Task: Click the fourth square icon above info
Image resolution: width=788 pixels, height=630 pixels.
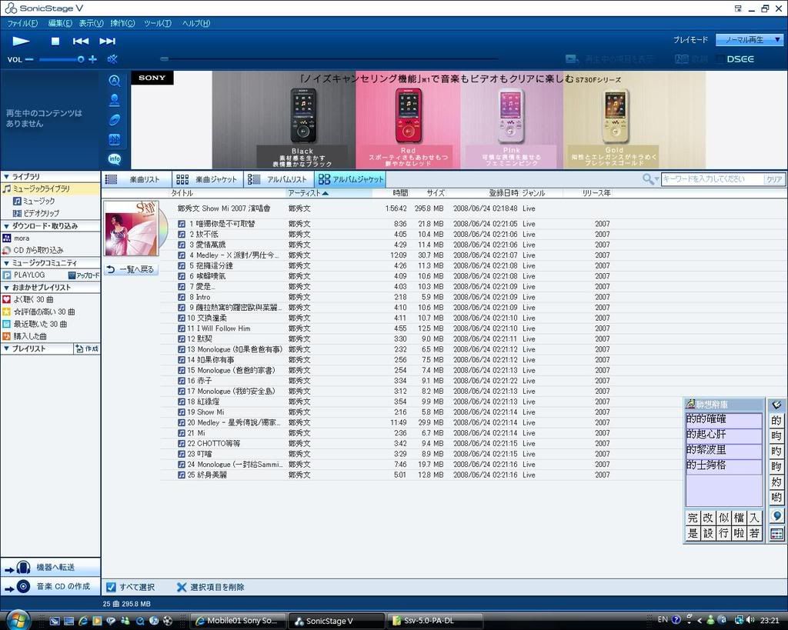Action: coord(115,140)
